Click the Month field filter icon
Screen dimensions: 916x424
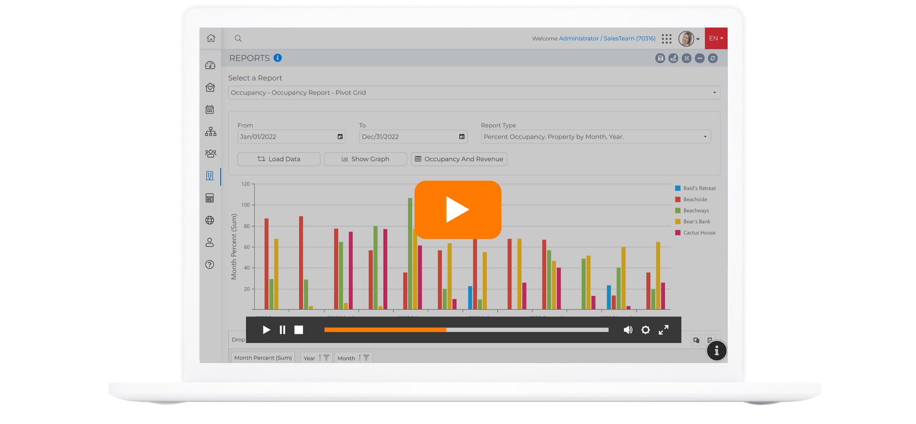(x=366, y=358)
